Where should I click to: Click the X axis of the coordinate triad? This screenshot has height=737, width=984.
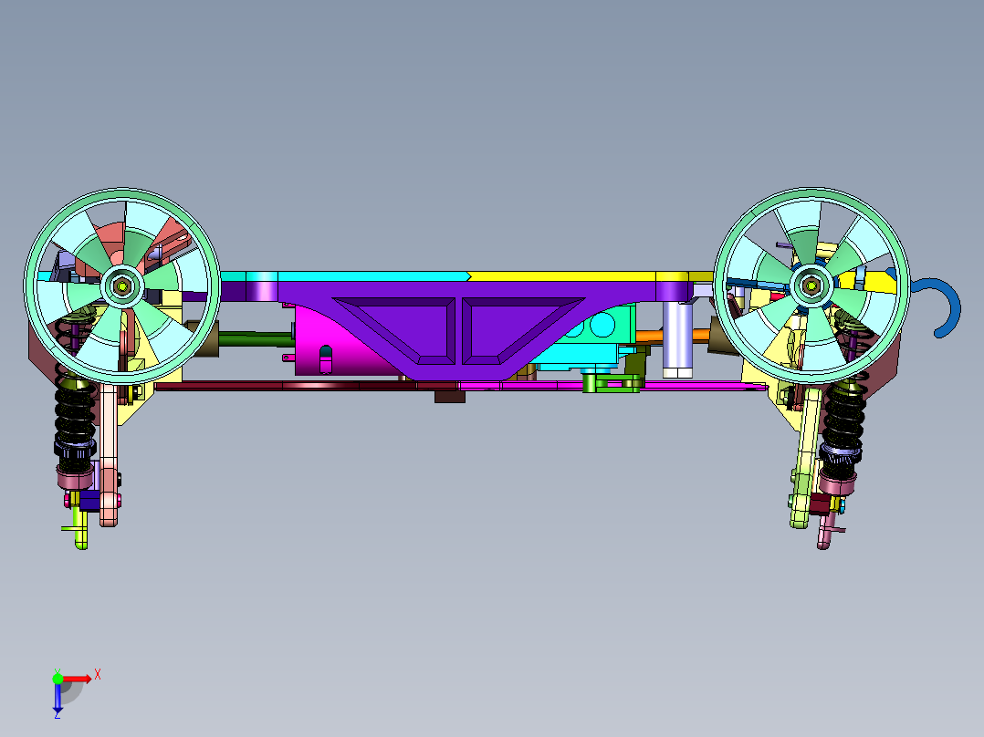78,679
